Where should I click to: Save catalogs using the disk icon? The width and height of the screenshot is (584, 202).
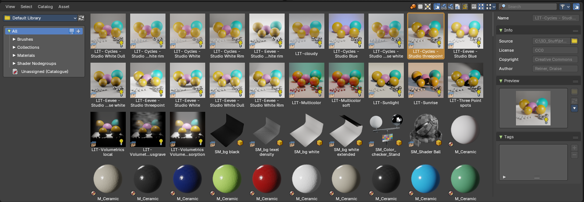(72, 31)
